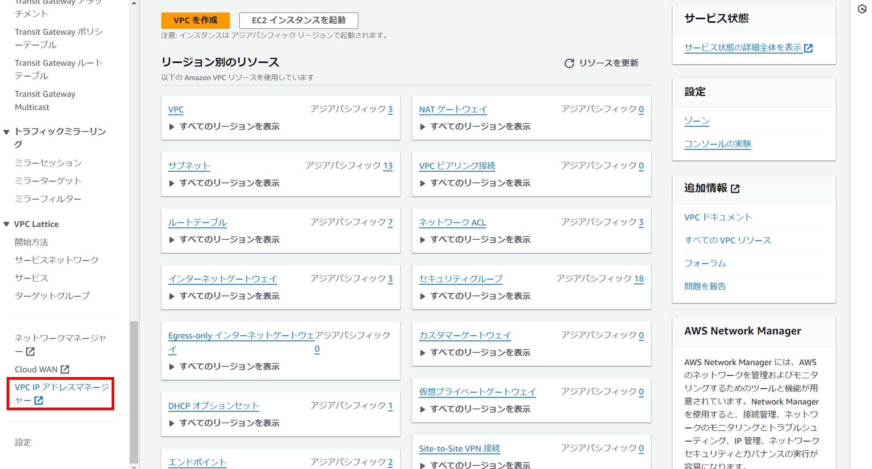Open Transit Gateway ルートテーブル in sidebar

59,69
